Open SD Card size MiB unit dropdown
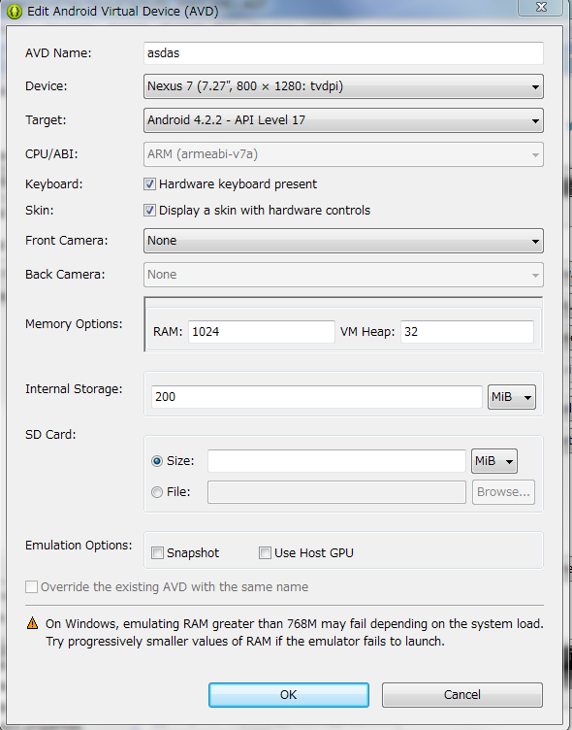This screenshot has width=572, height=730. pos(493,461)
